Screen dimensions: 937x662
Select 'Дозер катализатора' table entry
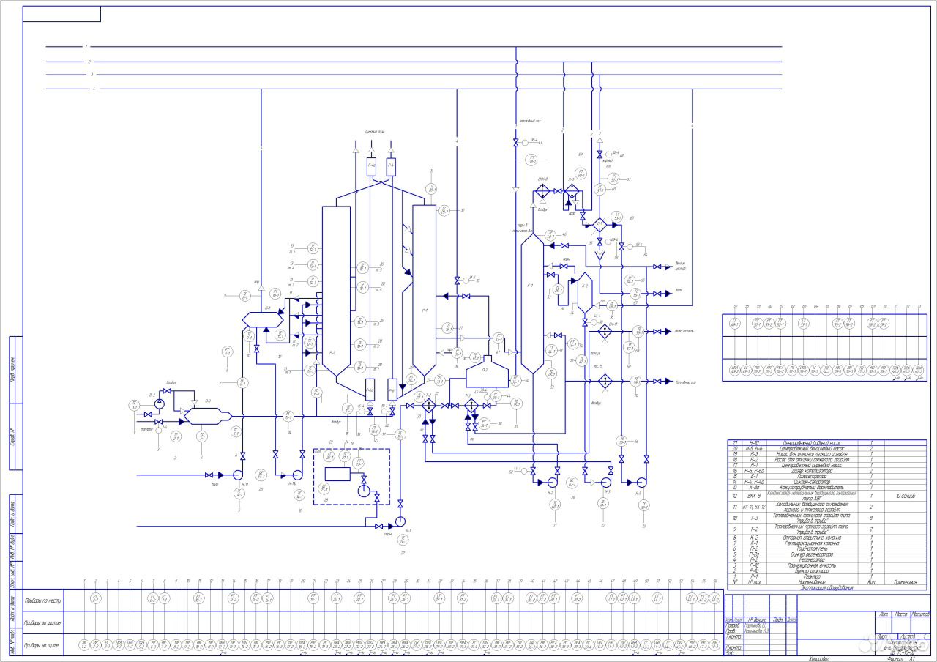[x=813, y=471]
